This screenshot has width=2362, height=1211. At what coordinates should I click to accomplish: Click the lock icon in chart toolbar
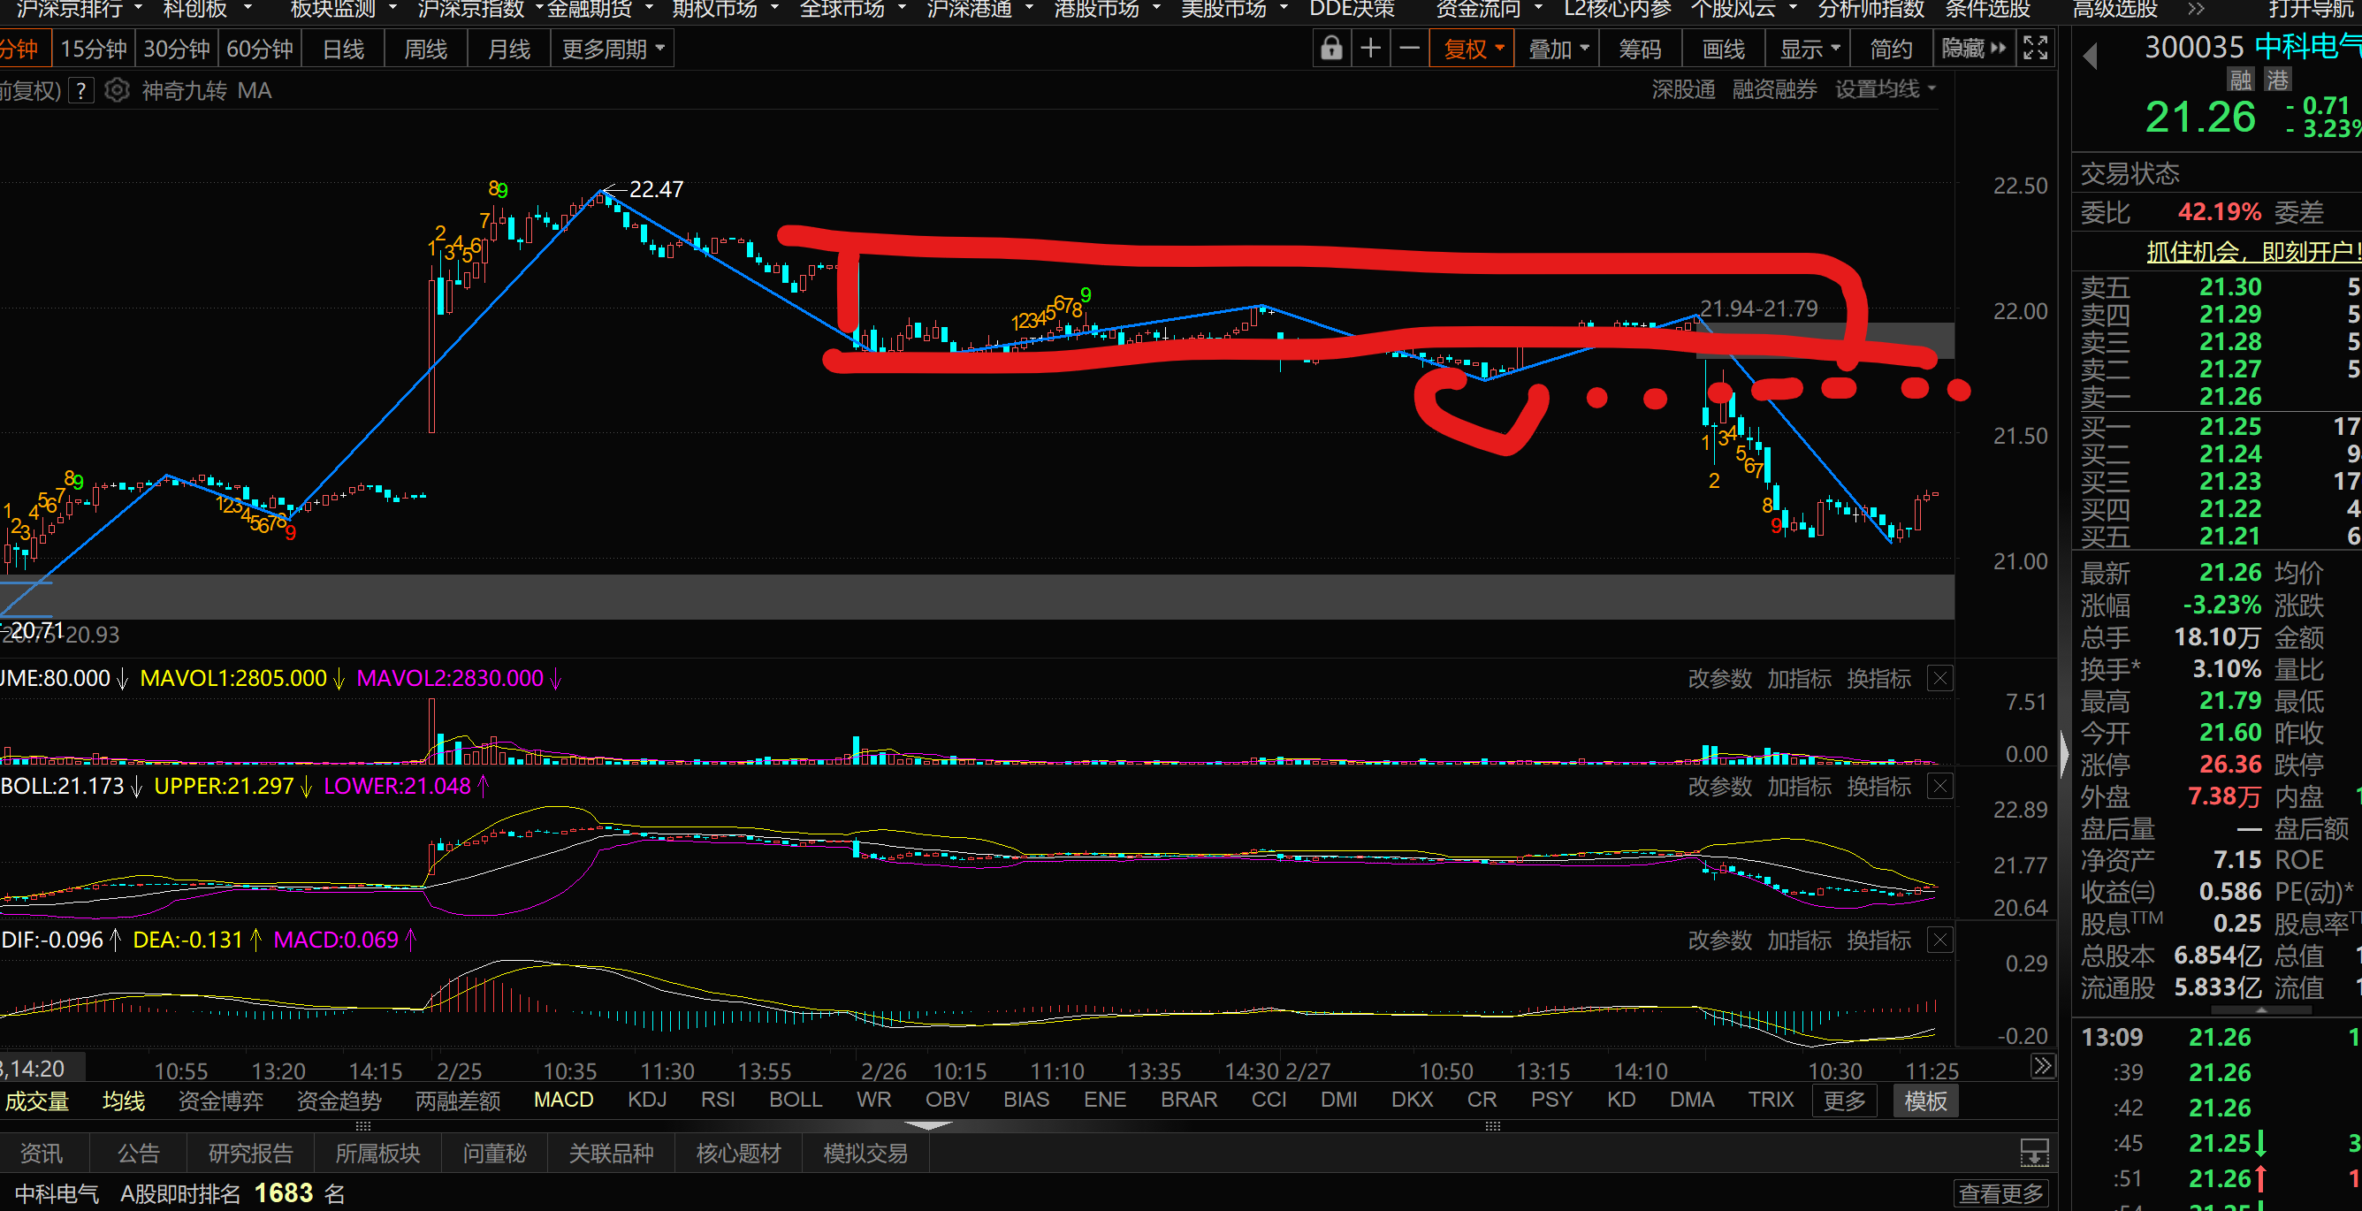(x=1331, y=49)
